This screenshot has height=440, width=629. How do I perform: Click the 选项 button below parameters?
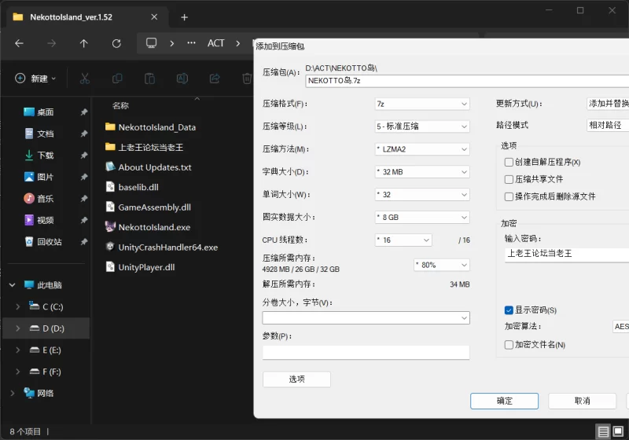(x=296, y=379)
